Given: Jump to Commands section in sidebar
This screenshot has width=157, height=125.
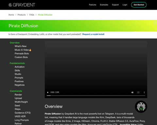Looking at the screenshot, I should pos(16,91).
